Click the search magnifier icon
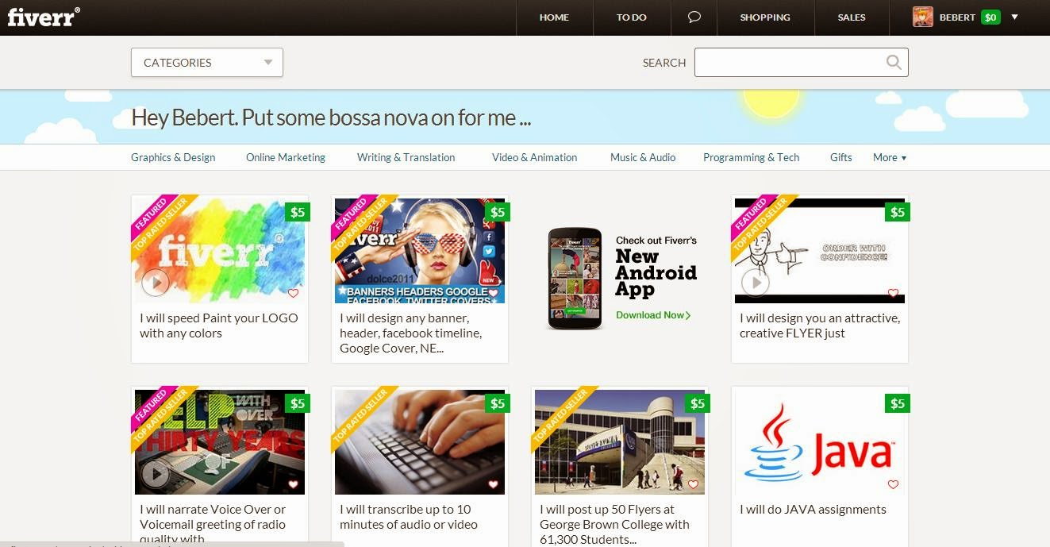The width and height of the screenshot is (1050, 547). pos(894,63)
